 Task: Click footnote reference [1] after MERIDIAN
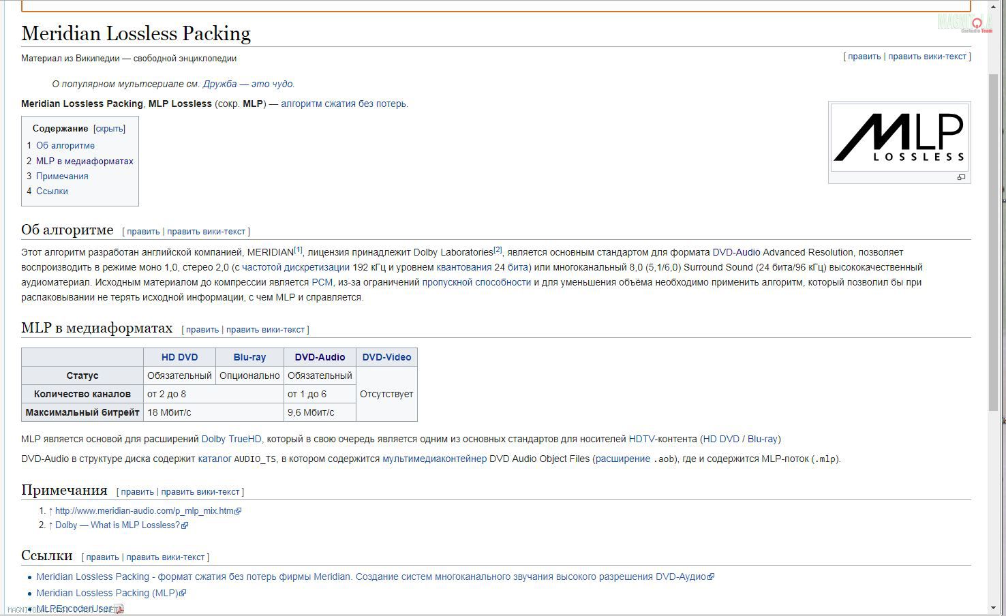pyautogui.click(x=298, y=250)
